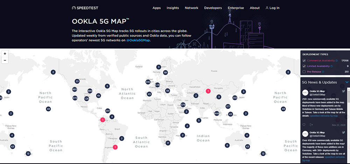The height and width of the screenshot is (164, 350).
Task: Zoom out on the map
Action: [5, 60]
